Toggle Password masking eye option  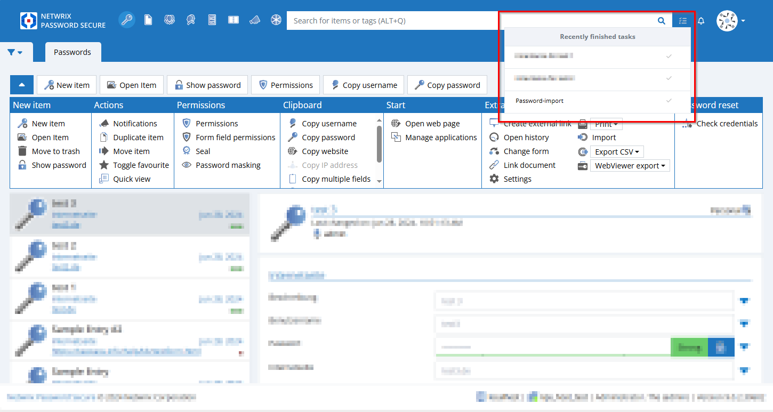(221, 165)
